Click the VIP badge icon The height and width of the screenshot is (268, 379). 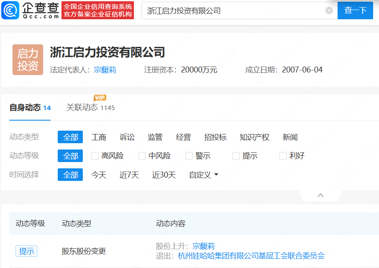(100, 98)
